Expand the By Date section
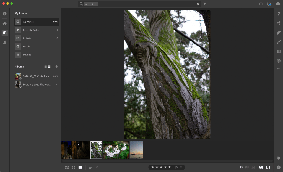Image resolution: width=283 pixels, height=172 pixels. (57, 38)
